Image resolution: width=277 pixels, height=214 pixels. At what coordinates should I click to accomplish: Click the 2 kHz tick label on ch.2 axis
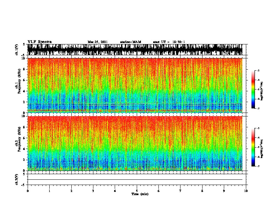point(24,160)
